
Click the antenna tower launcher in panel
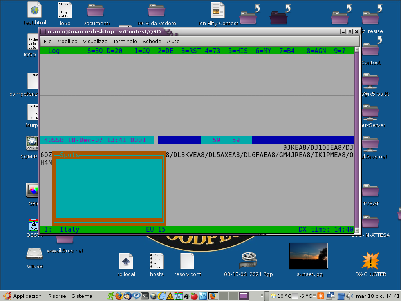[x=179, y=296]
